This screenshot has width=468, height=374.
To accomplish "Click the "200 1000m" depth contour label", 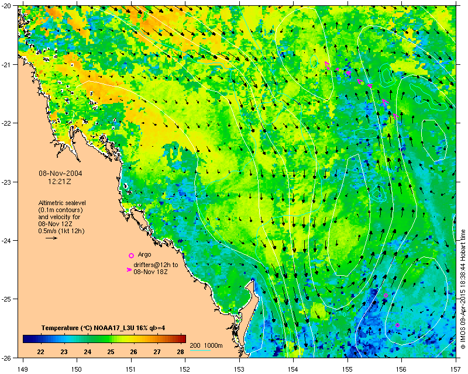I will (207, 346).
